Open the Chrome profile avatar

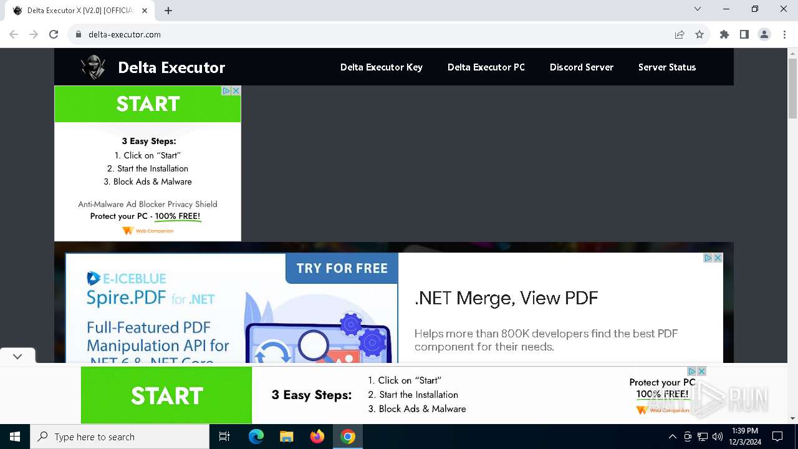pyautogui.click(x=764, y=34)
